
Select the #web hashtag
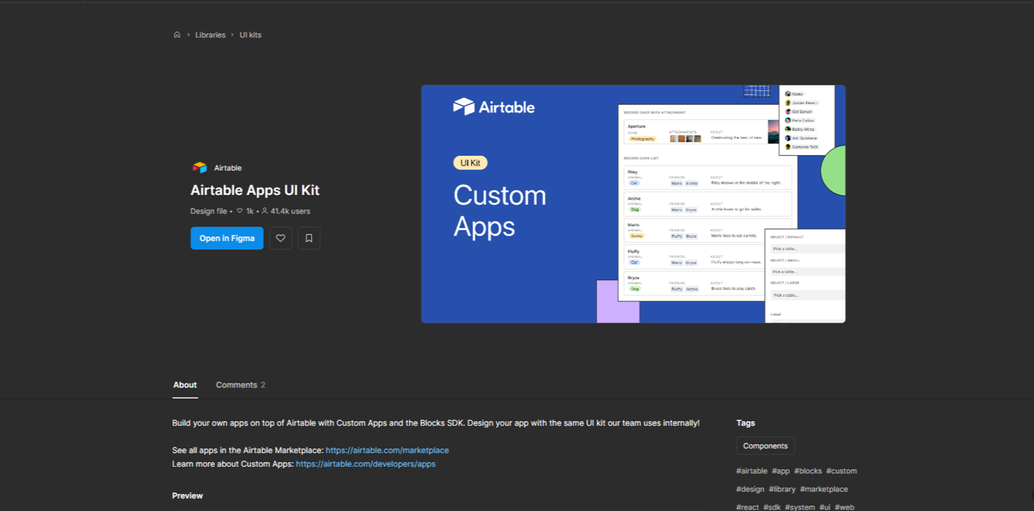click(x=845, y=507)
